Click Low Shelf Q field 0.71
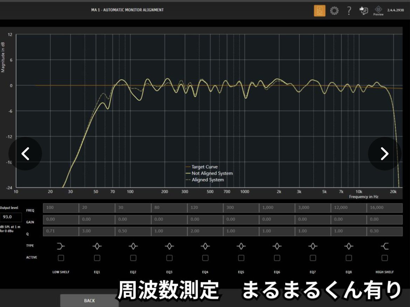 [x=61, y=231]
